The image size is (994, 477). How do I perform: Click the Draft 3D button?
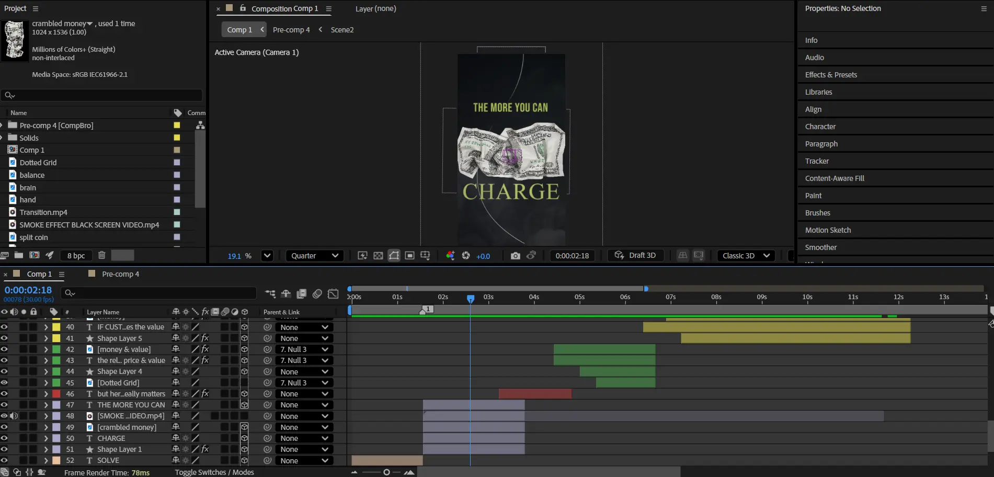635,255
